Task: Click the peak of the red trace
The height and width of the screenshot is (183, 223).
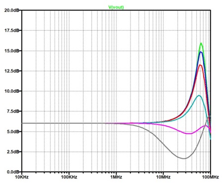Action: 200,65
